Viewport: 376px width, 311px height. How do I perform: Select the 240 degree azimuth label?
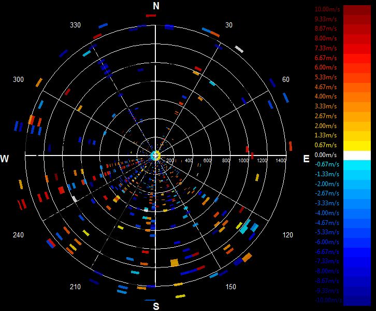pyautogui.click(x=18, y=235)
